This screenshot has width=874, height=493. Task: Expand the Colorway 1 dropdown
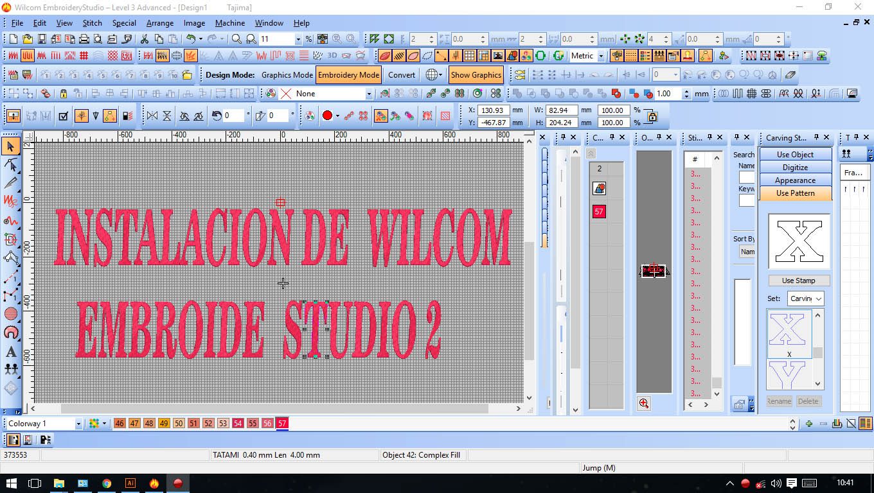click(x=78, y=424)
